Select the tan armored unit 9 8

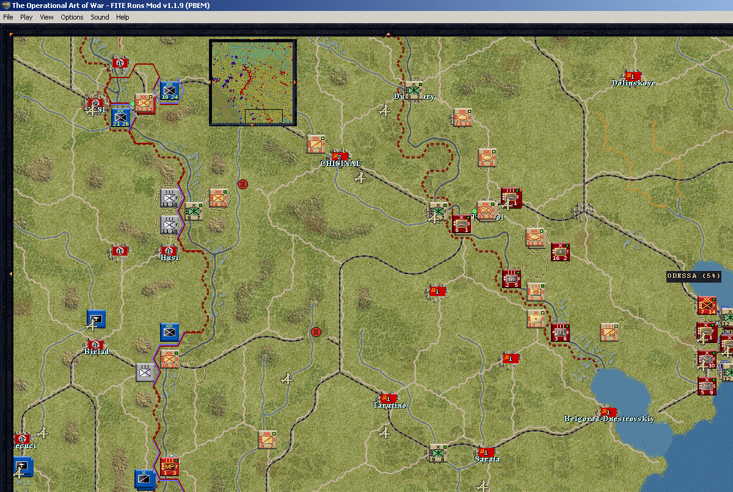click(x=487, y=157)
